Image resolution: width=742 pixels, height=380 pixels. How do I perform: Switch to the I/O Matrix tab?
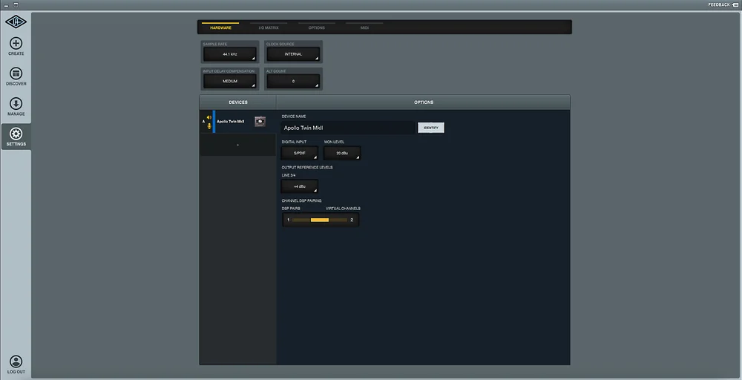click(x=269, y=27)
